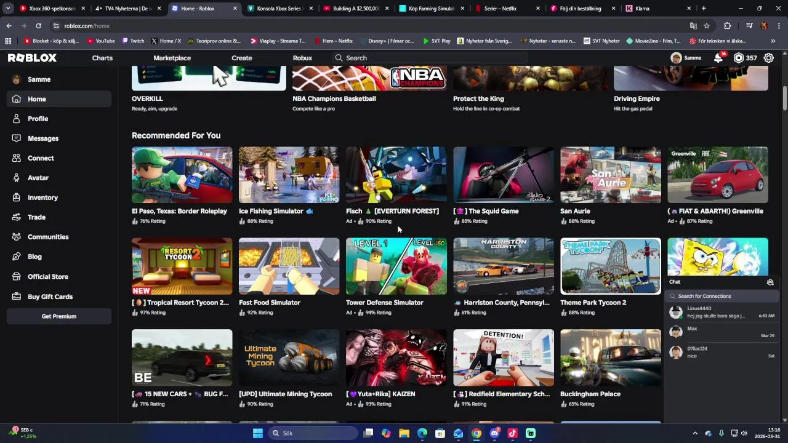The height and width of the screenshot is (443, 788).
Task: Reload the page with browser refresh icon
Action: pyautogui.click(x=38, y=26)
